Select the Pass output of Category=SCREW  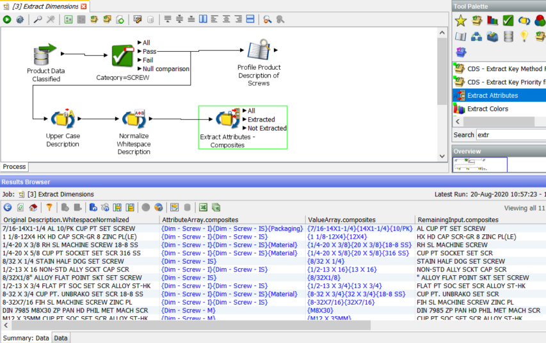[149, 51]
